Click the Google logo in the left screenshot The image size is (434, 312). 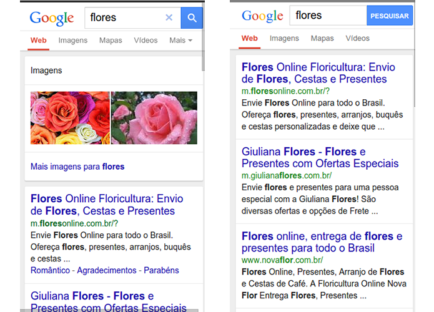pyautogui.click(x=52, y=18)
